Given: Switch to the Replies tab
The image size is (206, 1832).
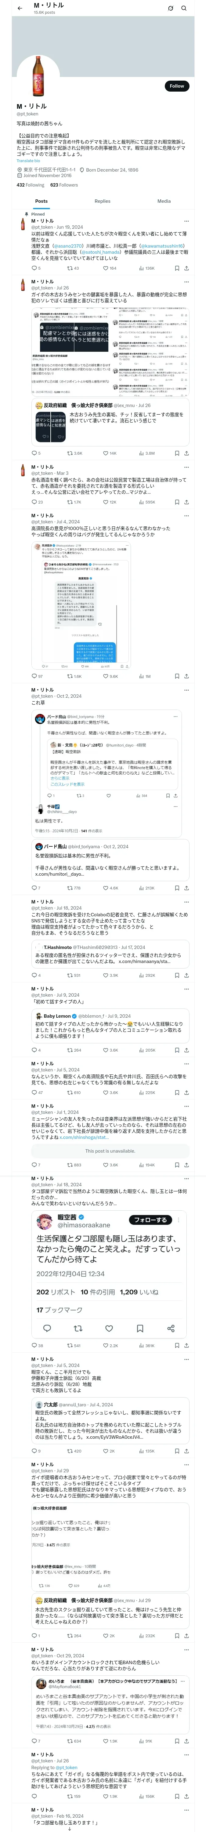Looking at the screenshot, I should [102, 201].
